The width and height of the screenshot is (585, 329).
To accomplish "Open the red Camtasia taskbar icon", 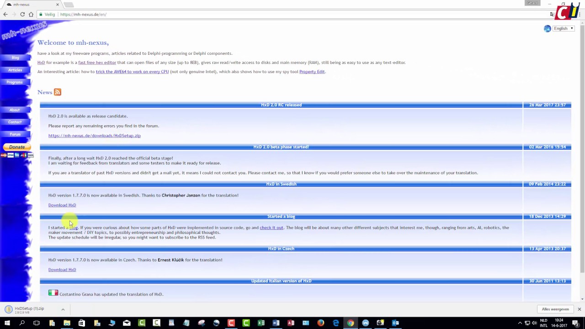I will pos(231,323).
